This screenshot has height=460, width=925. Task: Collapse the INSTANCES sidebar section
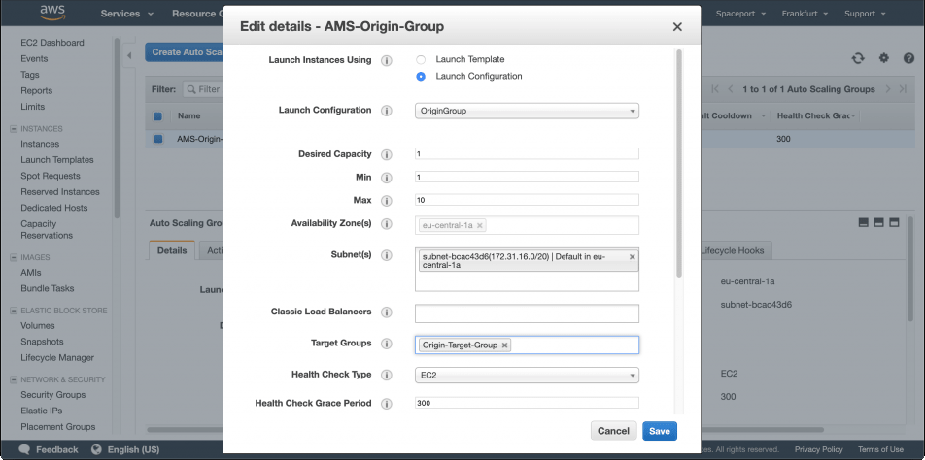[x=14, y=129]
